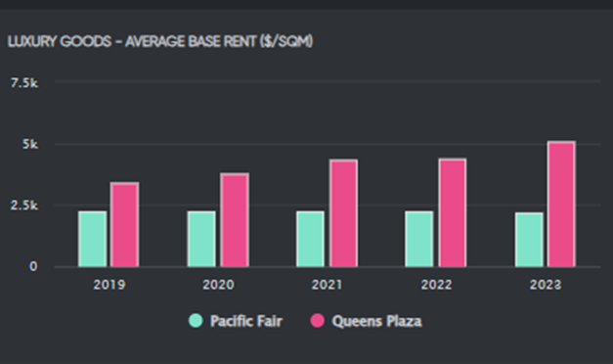Select the 2020 Pacific Fair bar
The height and width of the screenshot is (364, 613).
(201, 239)
